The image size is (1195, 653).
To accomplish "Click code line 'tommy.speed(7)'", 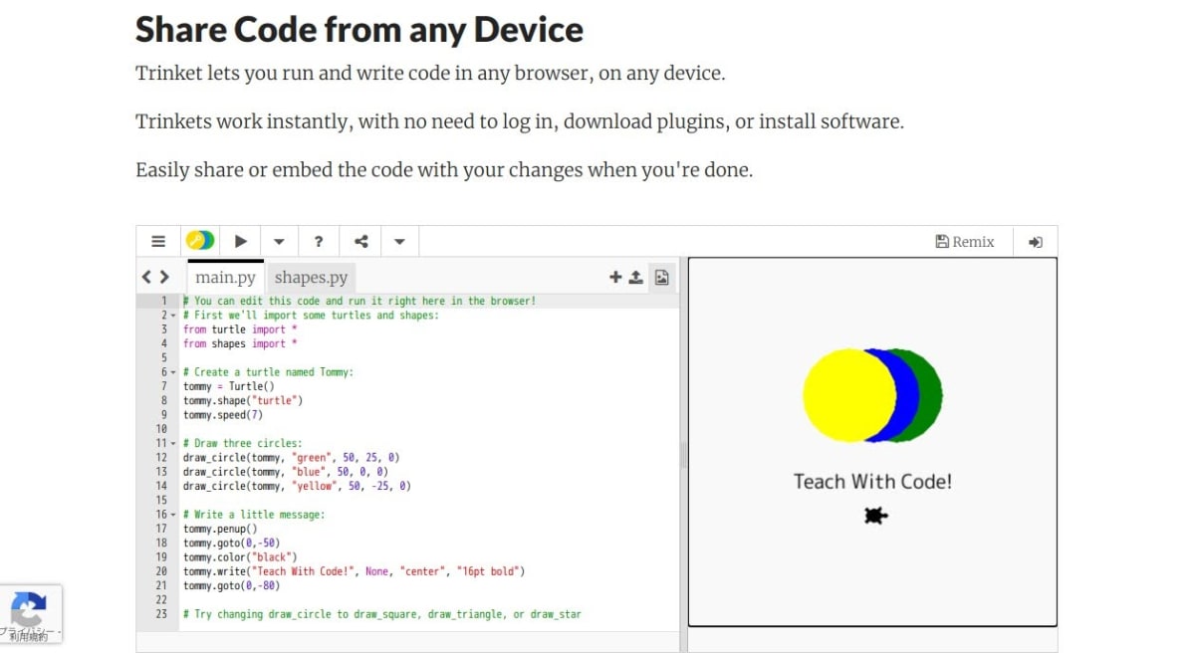I will point(222,415).
